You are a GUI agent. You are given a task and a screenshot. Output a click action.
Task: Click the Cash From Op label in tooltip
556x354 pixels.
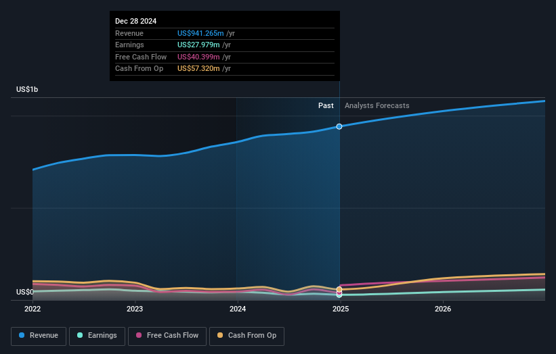tap(139, 69)
